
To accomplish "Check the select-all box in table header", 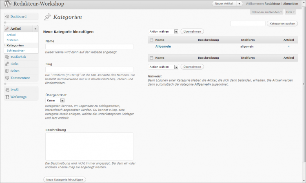I will point(151,40).
